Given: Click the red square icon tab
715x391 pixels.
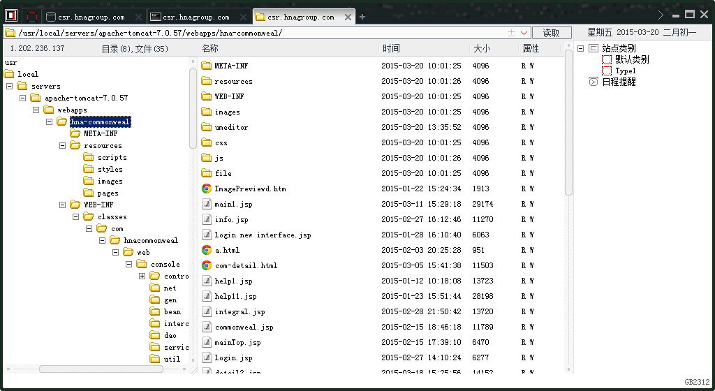Looking at the screenshot, I should (32, 17).
